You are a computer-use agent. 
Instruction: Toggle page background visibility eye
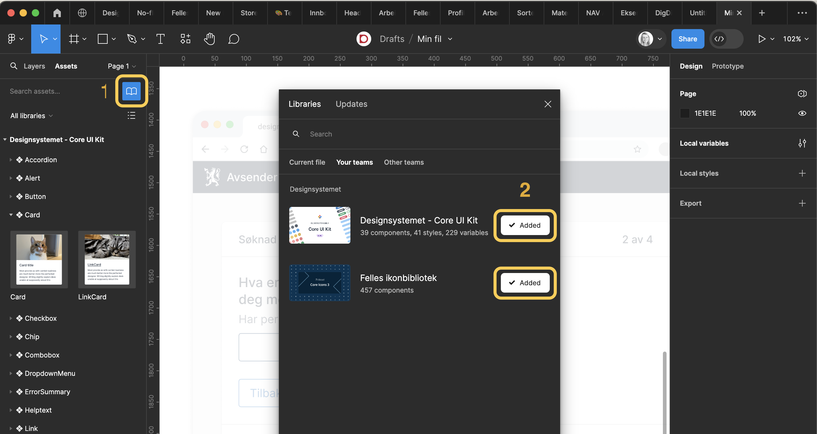pyautogui.click(x=802, y=113)
